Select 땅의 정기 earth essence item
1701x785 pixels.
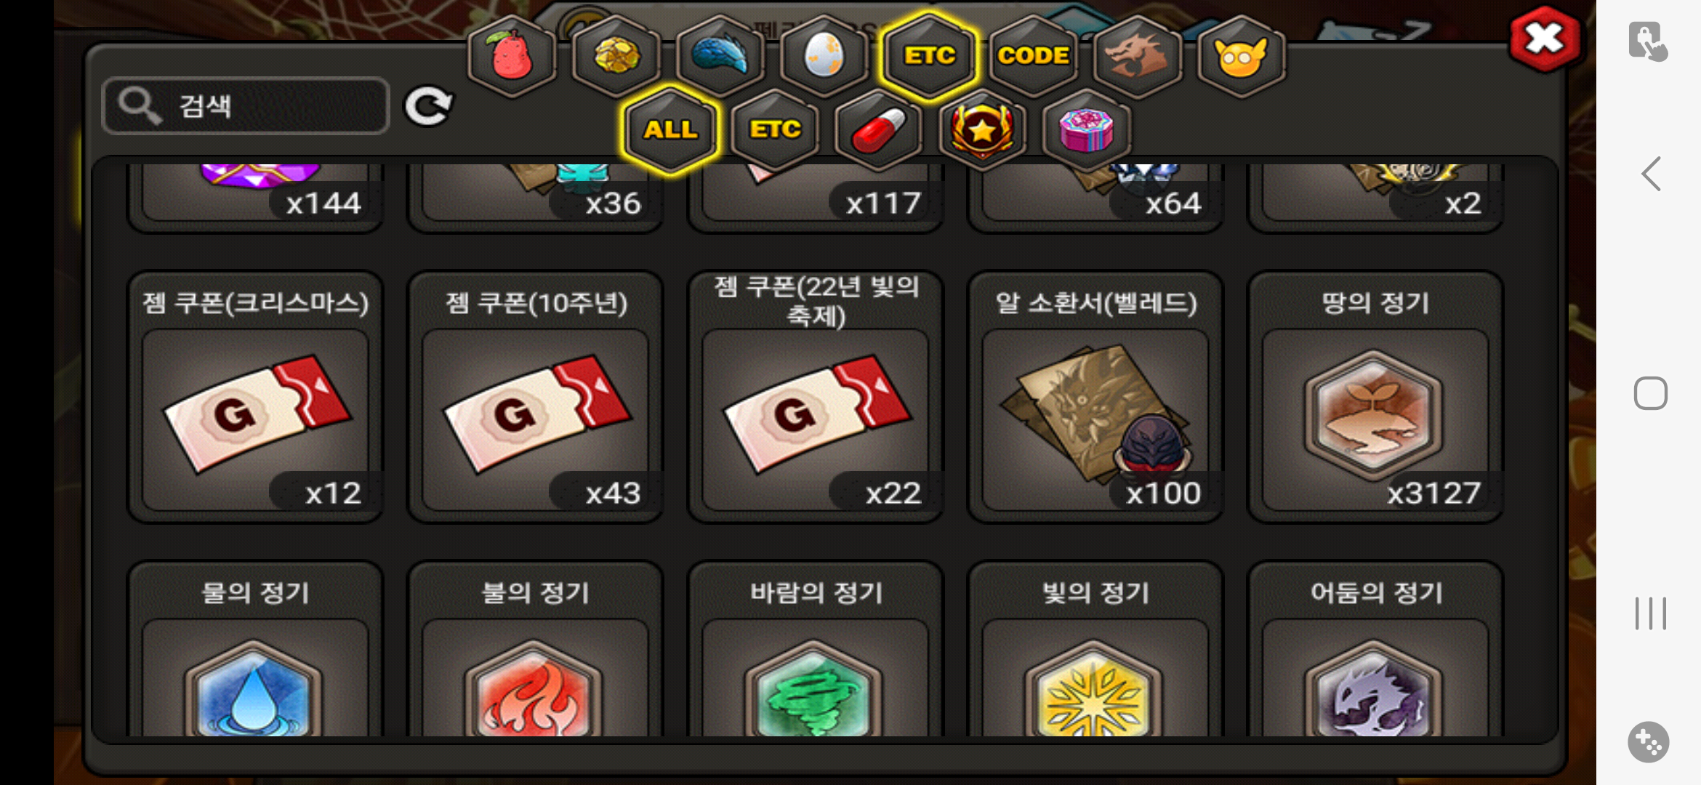coord(1375,396)
